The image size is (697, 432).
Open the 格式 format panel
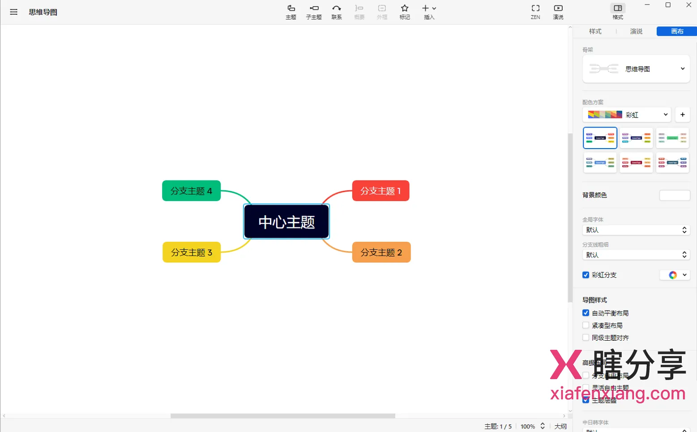coord(617,12)
